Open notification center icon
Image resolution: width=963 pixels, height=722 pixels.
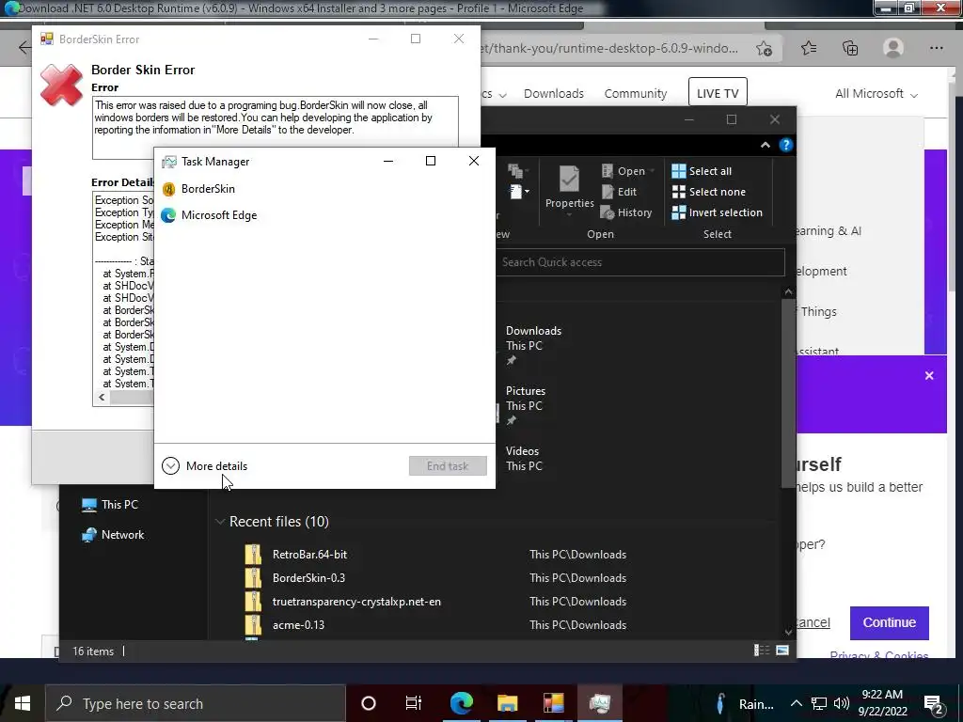click(x=934, y=704)
